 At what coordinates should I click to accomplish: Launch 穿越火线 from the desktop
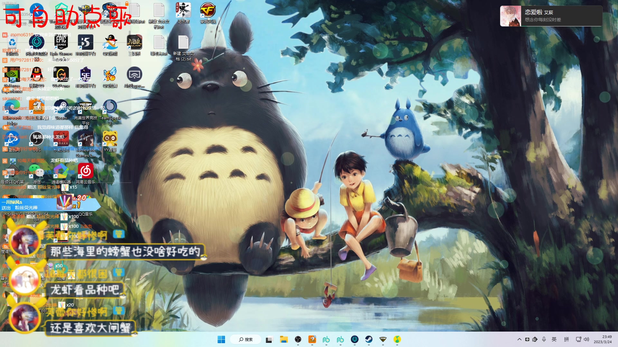(x=208, y=13)
